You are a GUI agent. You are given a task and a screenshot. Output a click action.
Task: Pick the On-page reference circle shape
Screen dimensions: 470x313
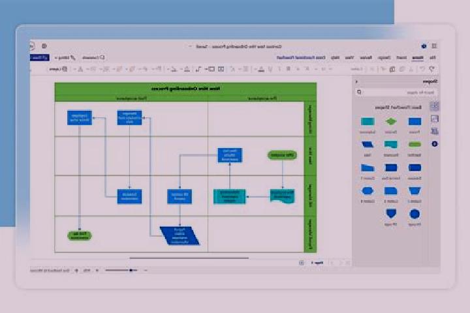coord(415,214)
